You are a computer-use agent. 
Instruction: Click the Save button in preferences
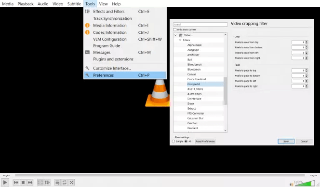[x=286, y=142]
